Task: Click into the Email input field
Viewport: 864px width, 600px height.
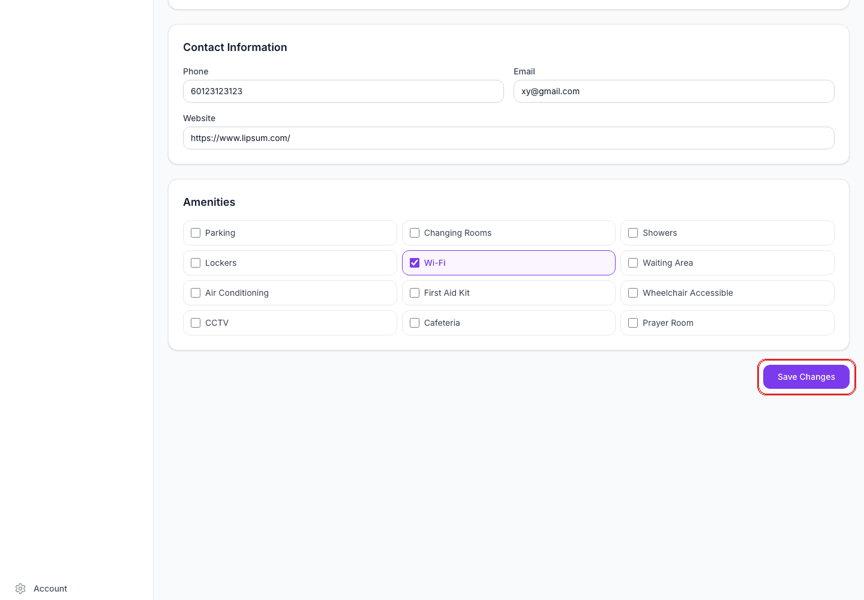Action: point(674,91)
